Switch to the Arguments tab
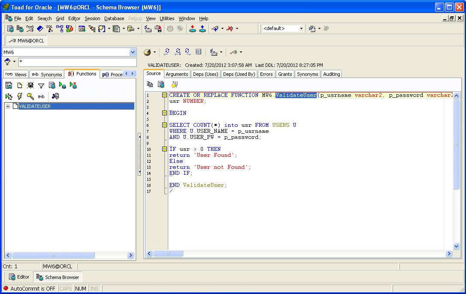 tap(177, 74)
